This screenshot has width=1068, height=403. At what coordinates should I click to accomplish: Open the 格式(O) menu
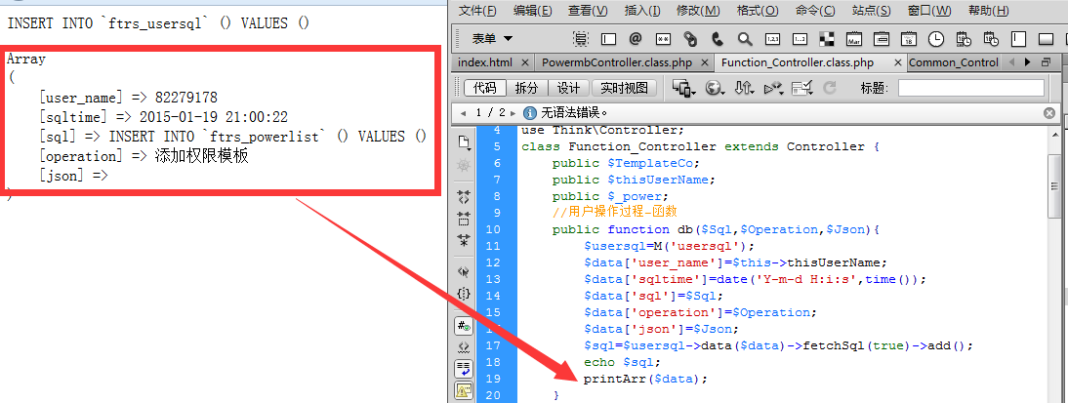pyautogui.click(x=758, y=10)
